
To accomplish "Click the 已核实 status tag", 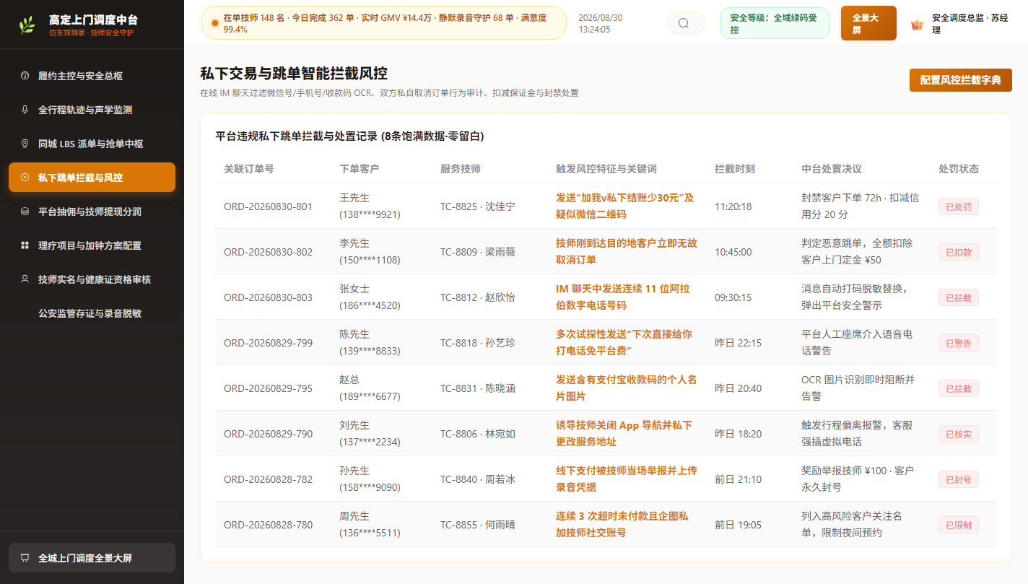I will click(958, 434).
